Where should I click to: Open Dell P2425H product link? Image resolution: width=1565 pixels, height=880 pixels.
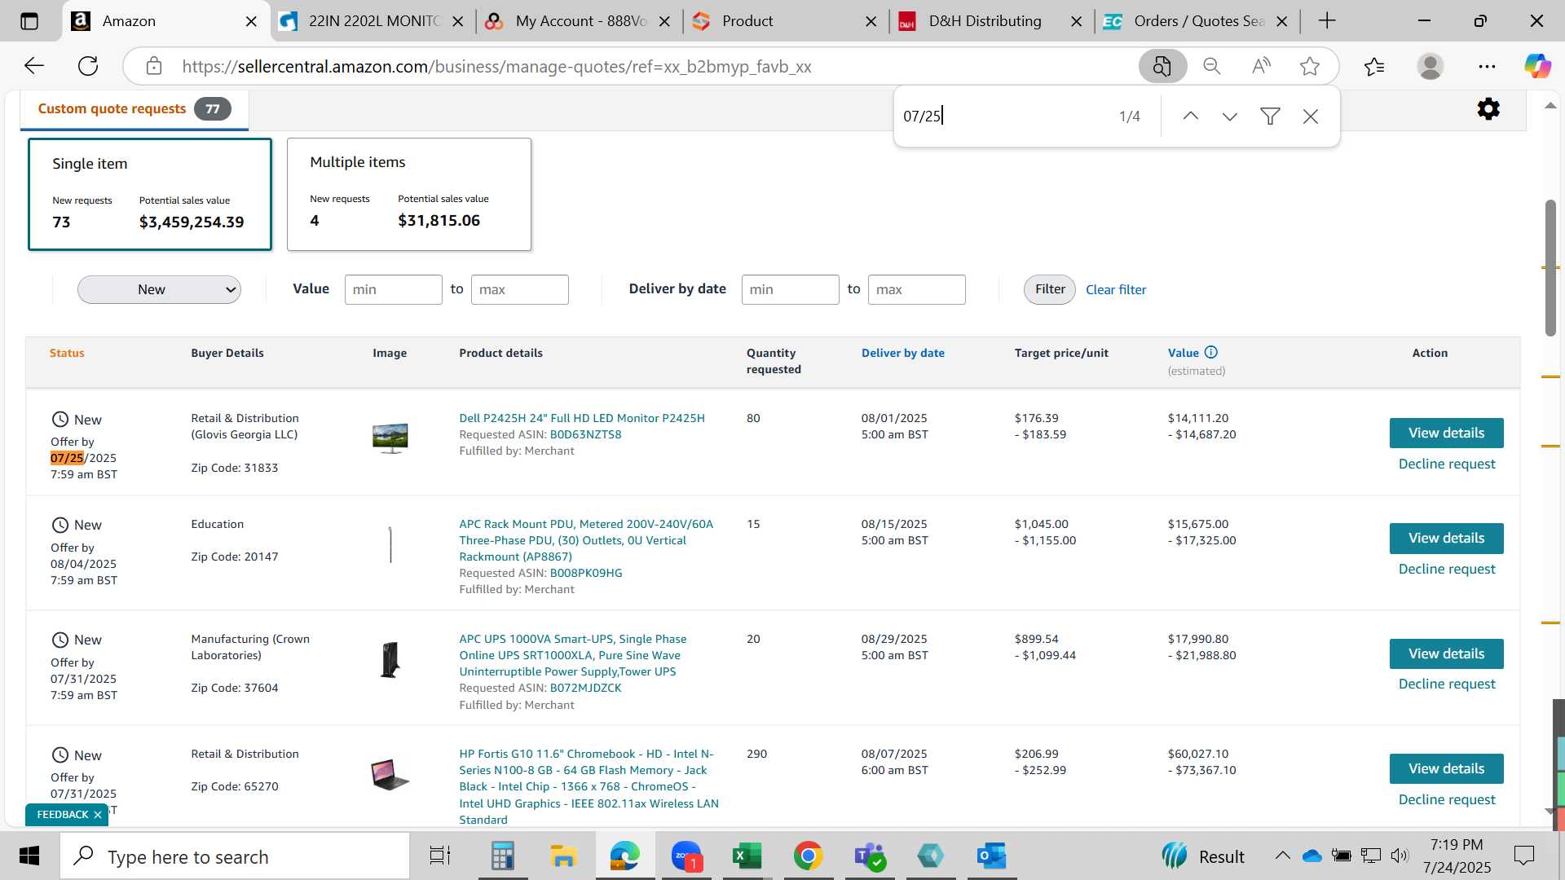point(582,418)
